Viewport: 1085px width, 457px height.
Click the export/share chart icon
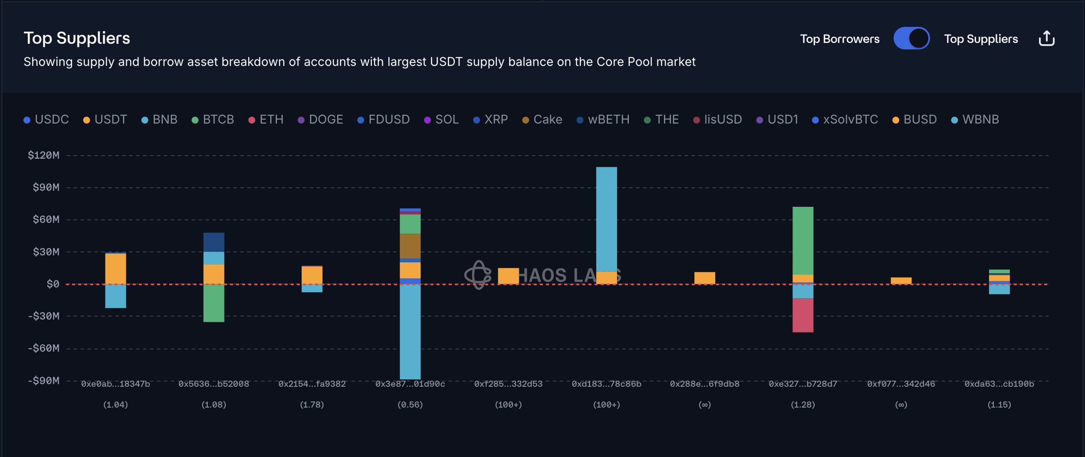click(1046, 39)
